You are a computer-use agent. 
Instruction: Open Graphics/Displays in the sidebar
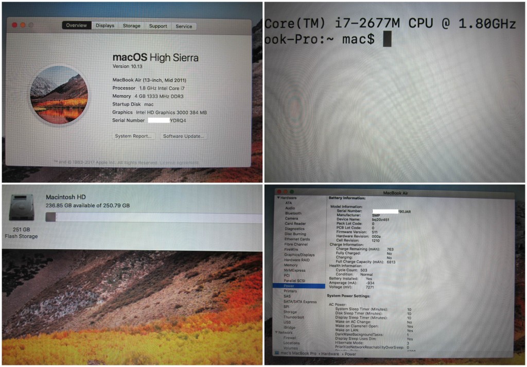point(300,255)
